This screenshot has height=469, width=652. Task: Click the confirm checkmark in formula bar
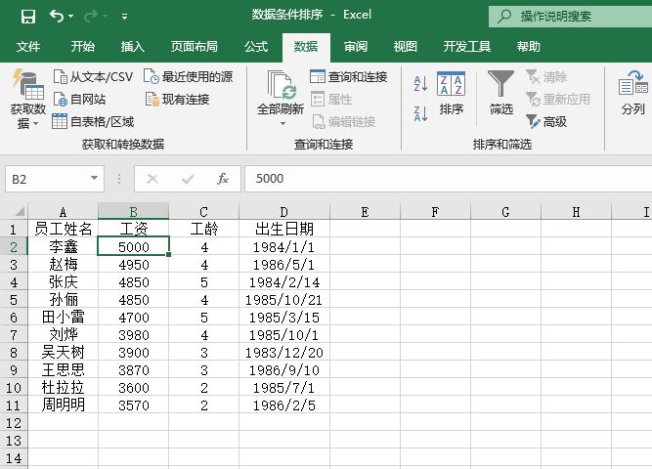[188, 179]
